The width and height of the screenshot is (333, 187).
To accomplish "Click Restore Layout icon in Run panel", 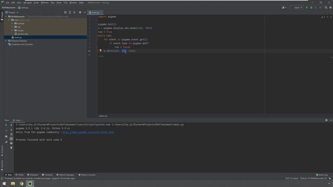I will 6,137.
